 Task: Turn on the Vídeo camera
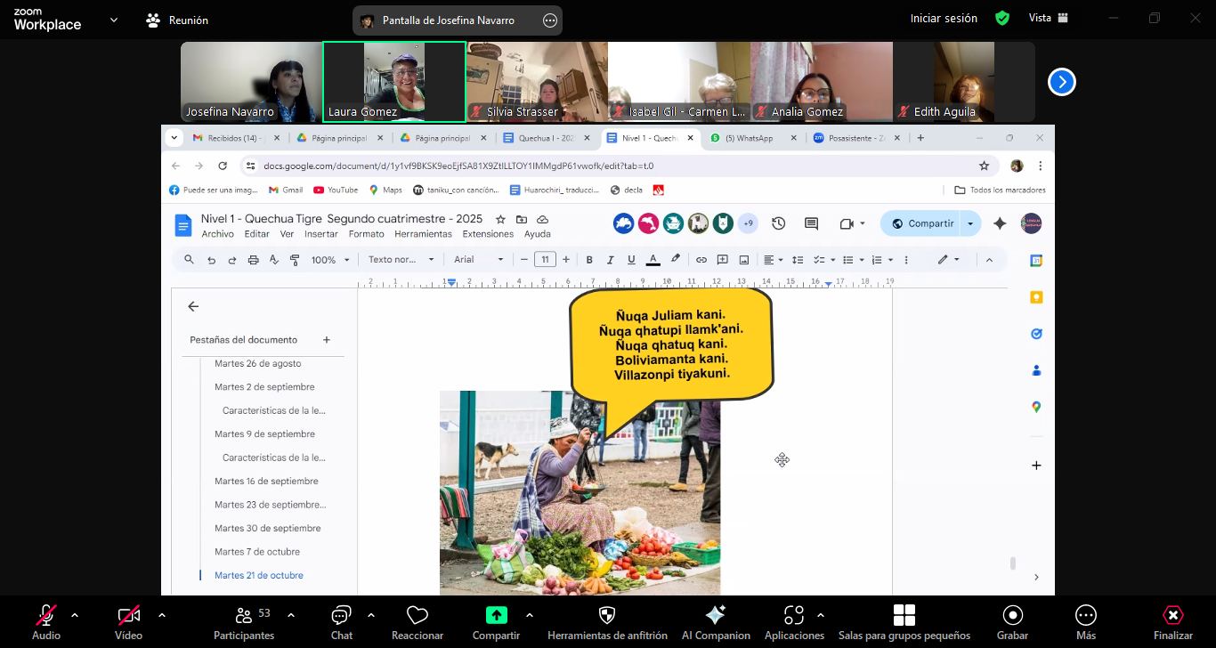(128, 616)
